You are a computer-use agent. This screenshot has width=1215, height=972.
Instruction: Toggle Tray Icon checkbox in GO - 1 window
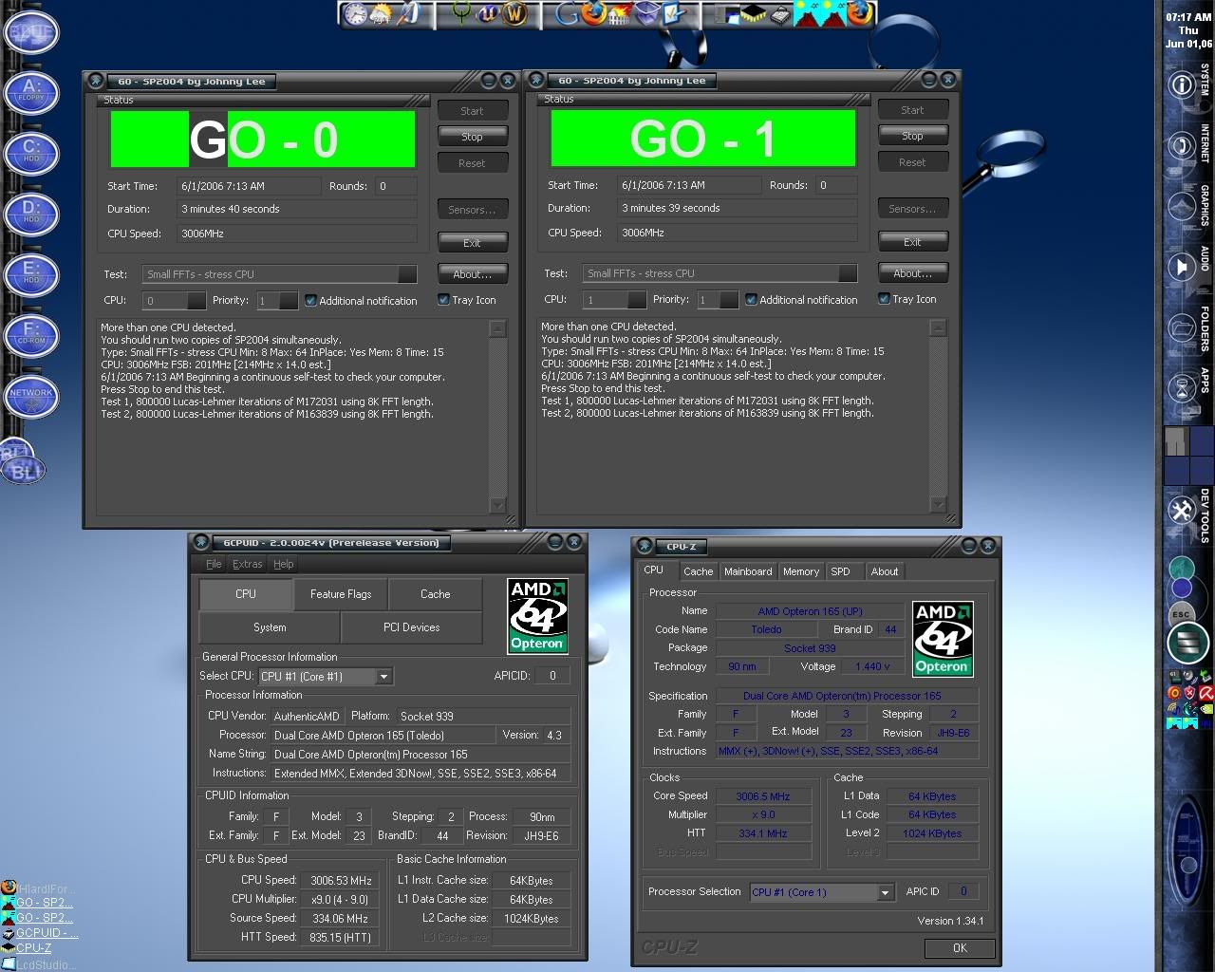point(907,299)
